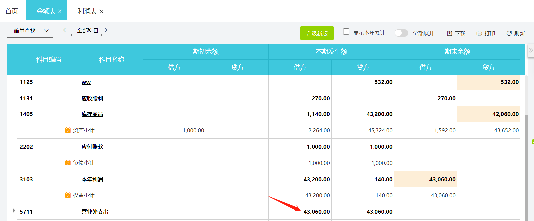Switch to the 利润表 tab
Screen dimensions: 534x221
(87, 11)
